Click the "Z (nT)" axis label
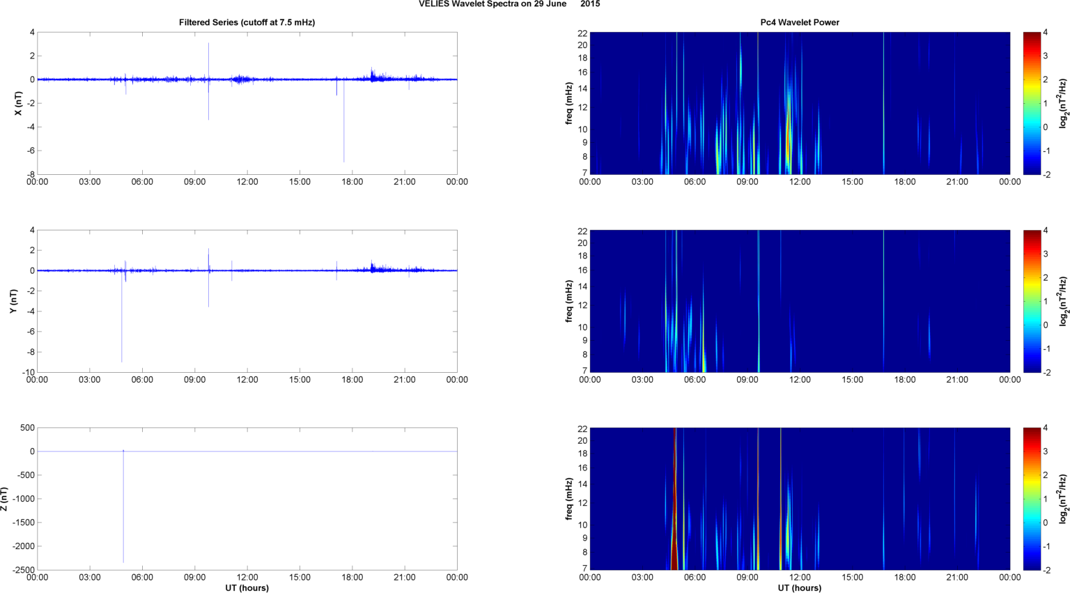The height and width of the screenshot is (593, 1070). (x=5, y=499)
